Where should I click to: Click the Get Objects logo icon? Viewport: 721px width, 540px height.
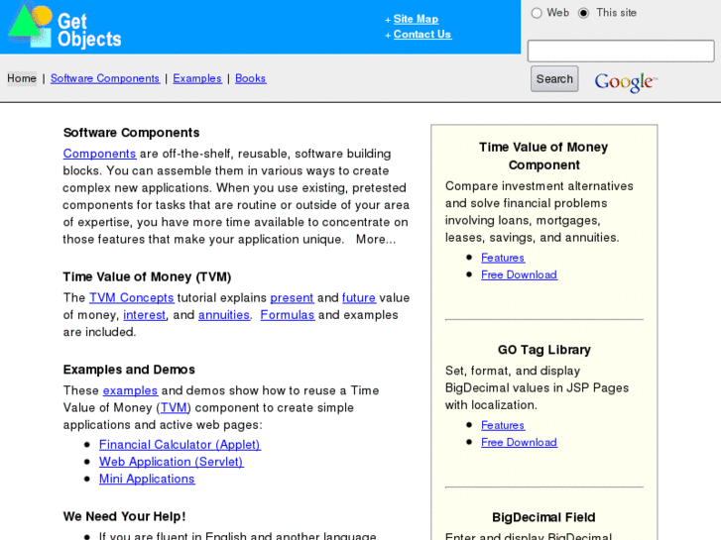[x=30, y=26]
